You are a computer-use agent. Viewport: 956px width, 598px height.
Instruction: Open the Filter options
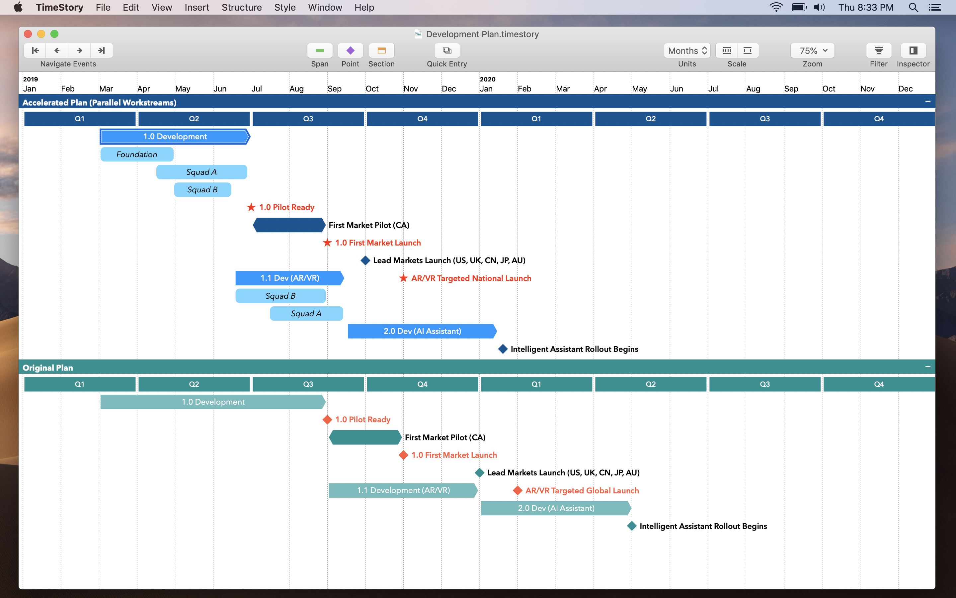[x=879, y=50]
